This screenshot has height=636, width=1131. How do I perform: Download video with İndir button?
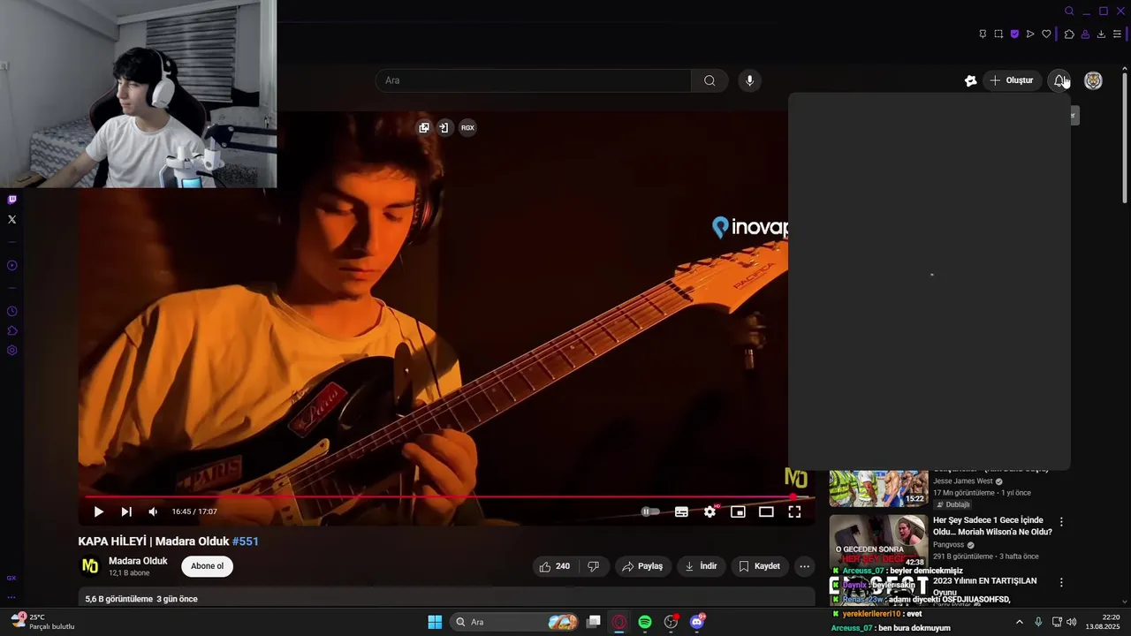(702, 566)
